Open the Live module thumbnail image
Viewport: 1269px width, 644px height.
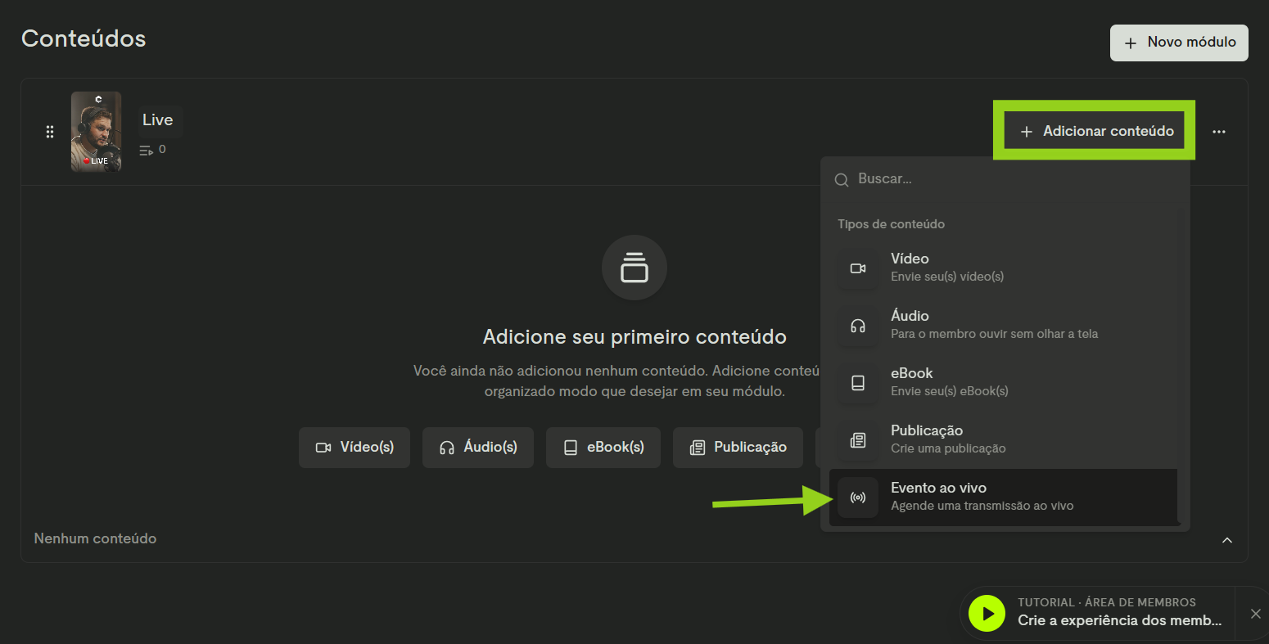click(x=96, y=132)
